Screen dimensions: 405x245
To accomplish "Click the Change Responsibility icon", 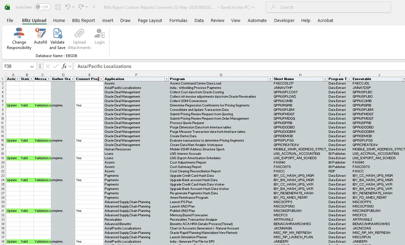I will (x=19, y=33).
